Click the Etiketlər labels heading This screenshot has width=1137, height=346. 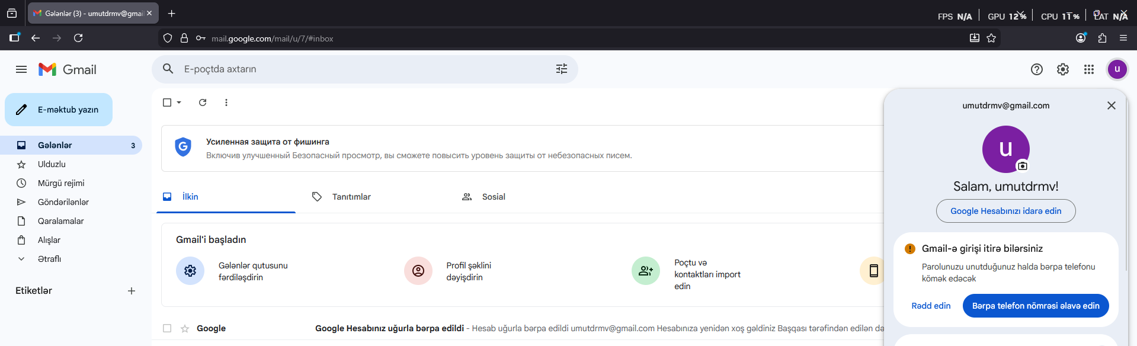tap(34, 291)
